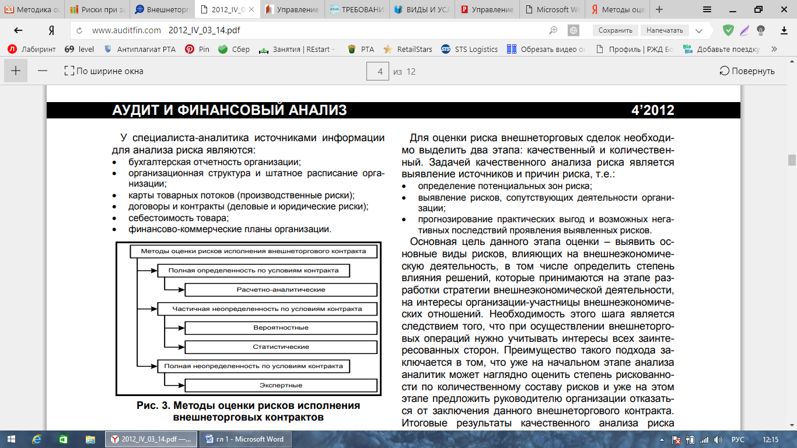Rotate the document with Повернуть
The height and width of the screenshot is (448, 797).
point(747,71)
